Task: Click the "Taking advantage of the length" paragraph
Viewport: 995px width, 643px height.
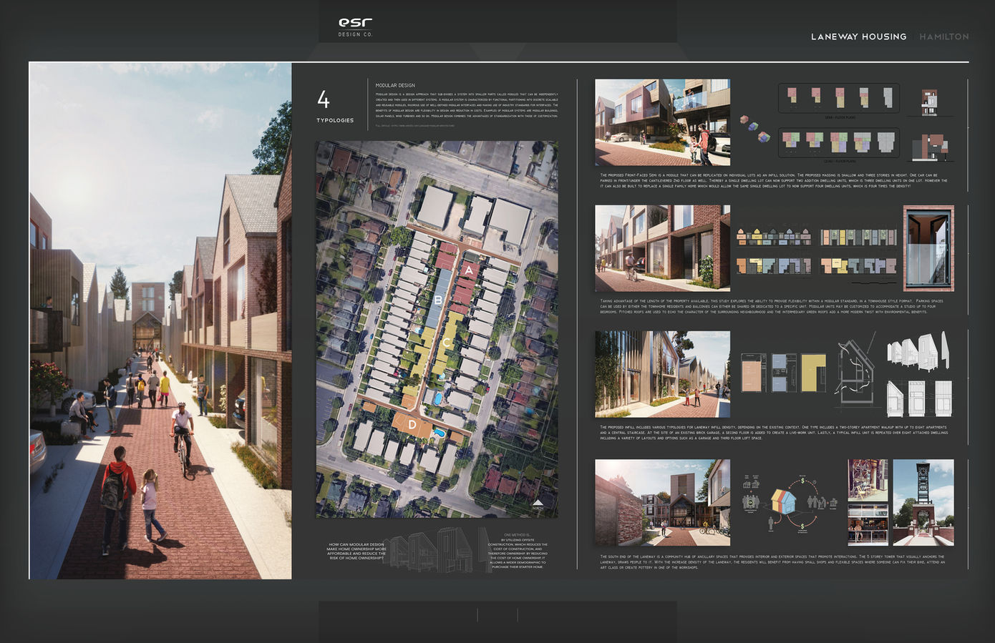Action: pos(772,306)
